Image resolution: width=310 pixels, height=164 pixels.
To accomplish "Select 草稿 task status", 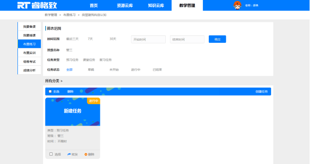I will click(91, 70).
